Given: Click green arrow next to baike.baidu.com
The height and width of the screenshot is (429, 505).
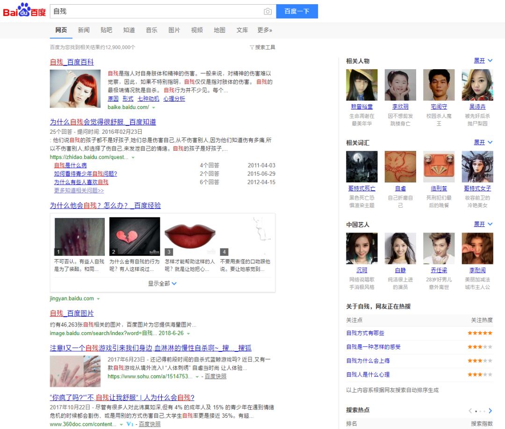Looking at the screenshot, I should point(153,108).
